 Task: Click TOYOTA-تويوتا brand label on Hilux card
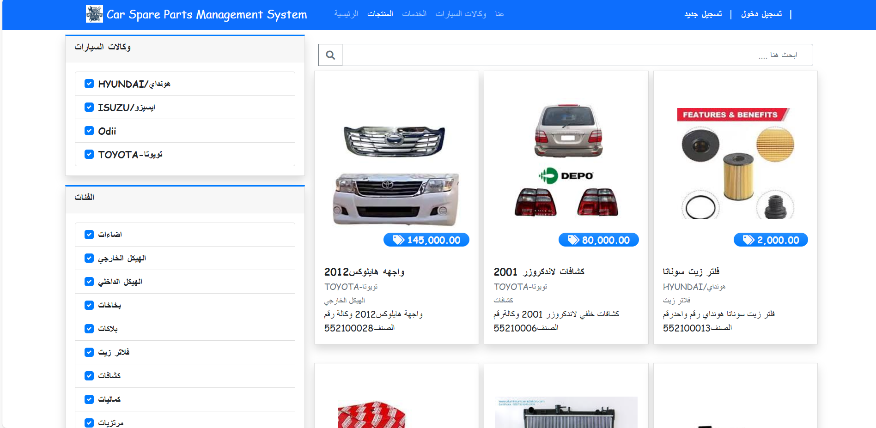(x=351, y=287)
